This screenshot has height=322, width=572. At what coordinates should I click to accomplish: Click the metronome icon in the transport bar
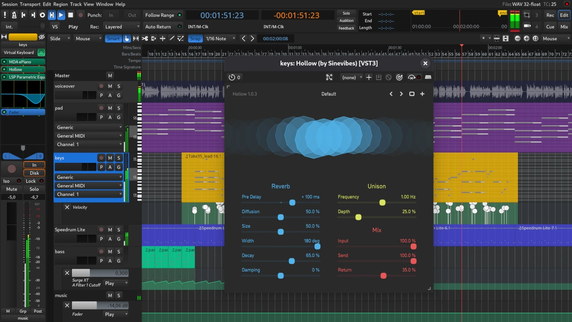(x=14, y=15)
